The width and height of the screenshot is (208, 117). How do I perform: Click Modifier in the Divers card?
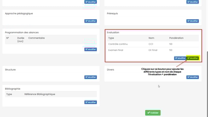click(193, 77)
